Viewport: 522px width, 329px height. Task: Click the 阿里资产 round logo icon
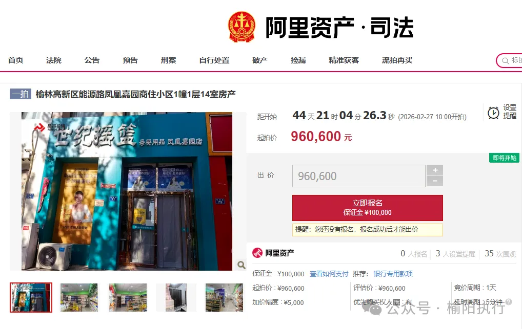pyautogui.click(x=257, y=253)
